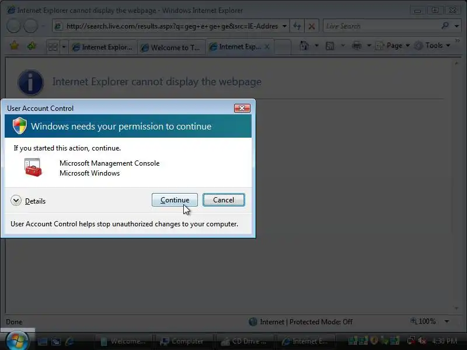Click the page scrollbar down arrow
Screen dimensions: 467x350
point(456,309)
